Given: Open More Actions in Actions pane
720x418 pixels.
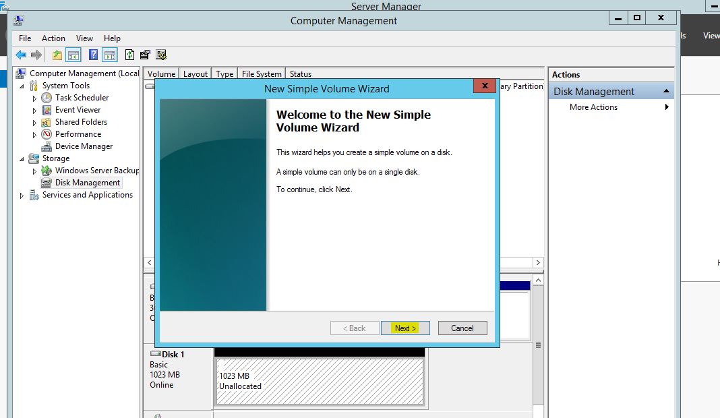Looking at the screenshot, I should click(x=593, y=107).
